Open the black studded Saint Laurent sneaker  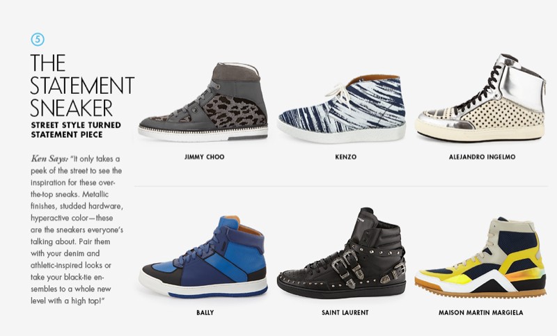pos(342,253)
